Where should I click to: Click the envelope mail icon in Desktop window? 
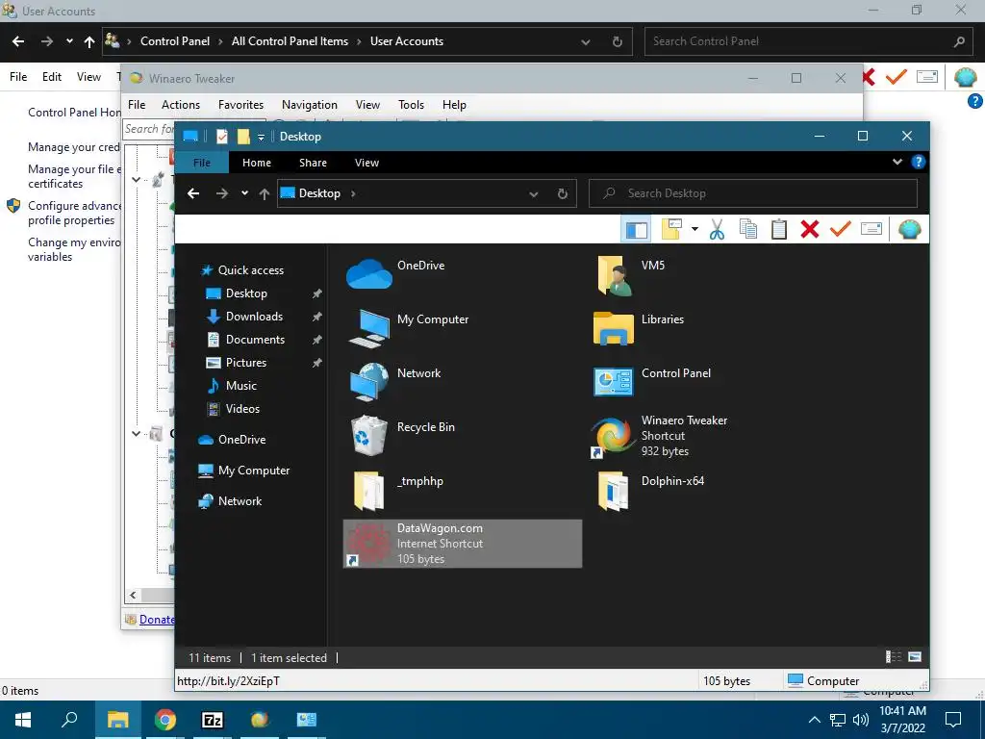[x=871, y=229]
